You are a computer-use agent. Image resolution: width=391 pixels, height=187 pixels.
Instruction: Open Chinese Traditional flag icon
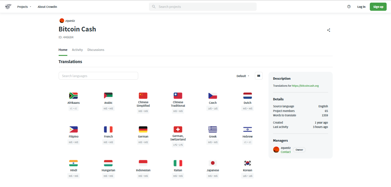(x=178, y=96)
